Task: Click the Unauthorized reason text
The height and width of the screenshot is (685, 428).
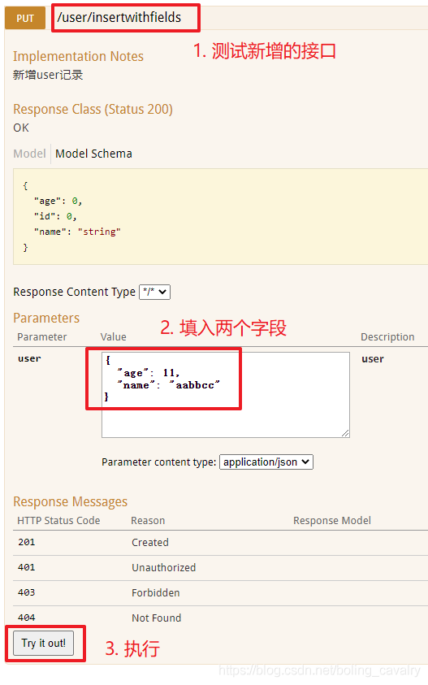Action: (164, 567)
